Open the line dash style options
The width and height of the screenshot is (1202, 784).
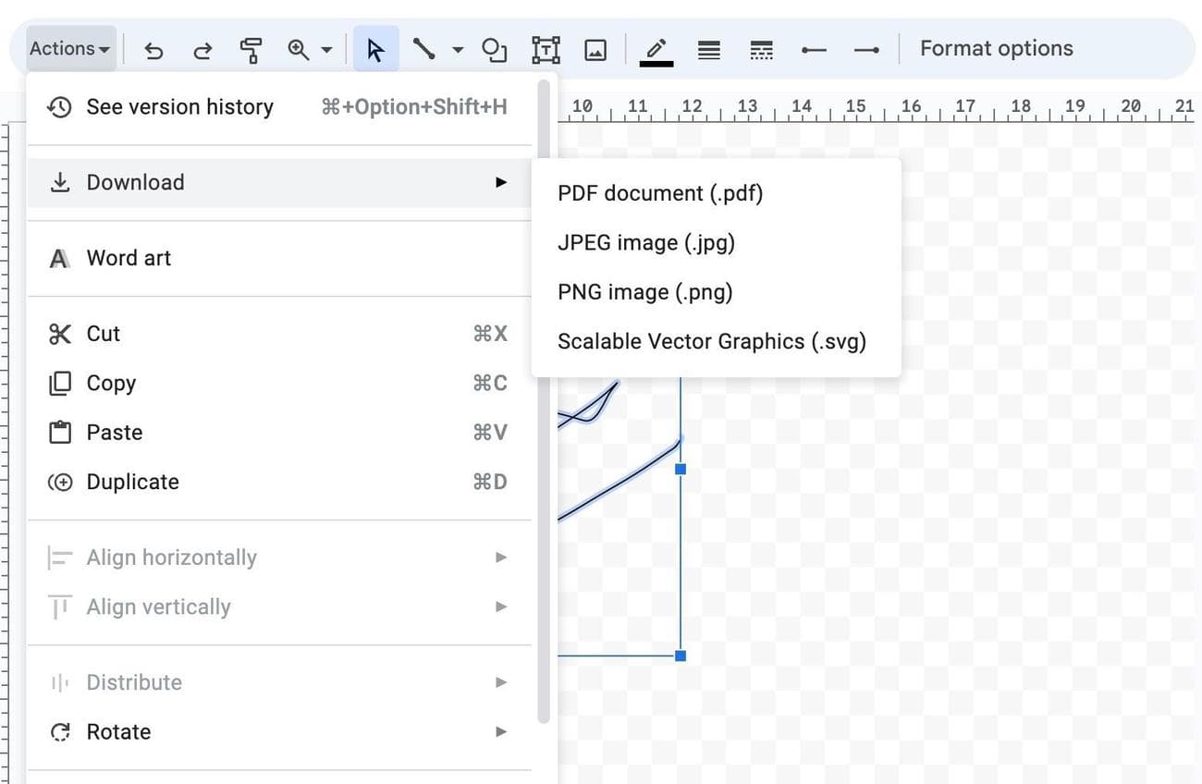(x=761, y=50)
